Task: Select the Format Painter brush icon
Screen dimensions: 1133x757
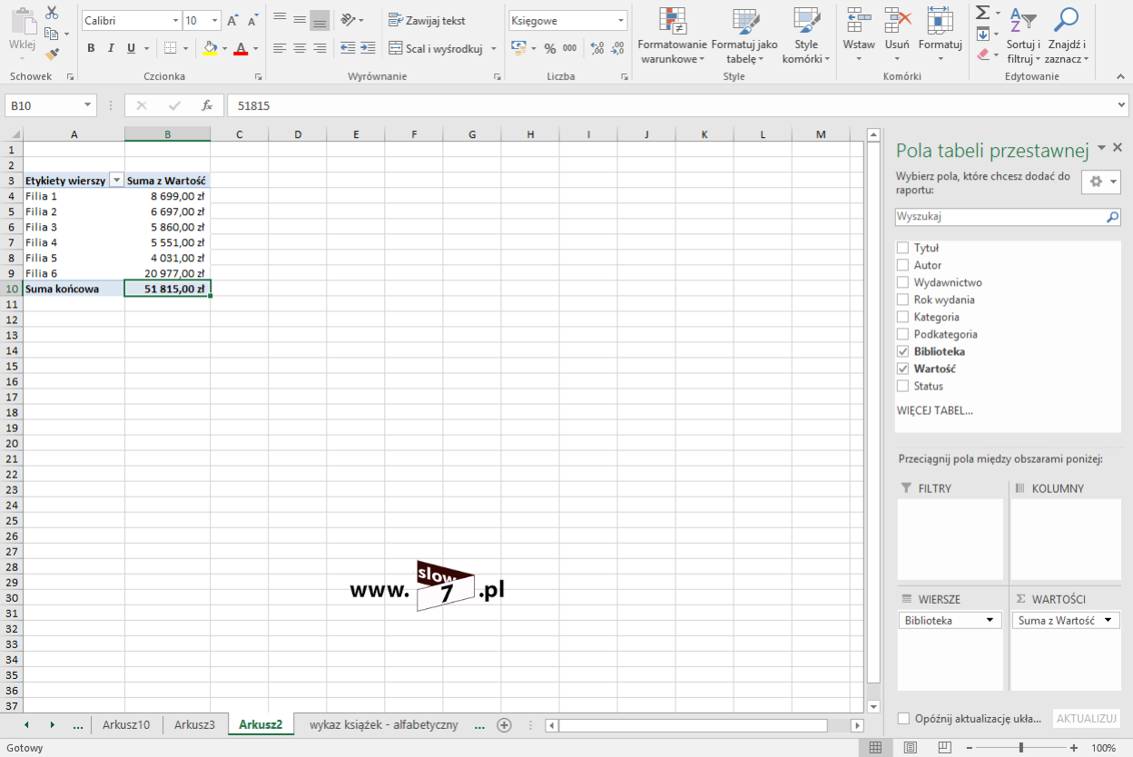Action: pyautogui.click(x=52, y=54)
